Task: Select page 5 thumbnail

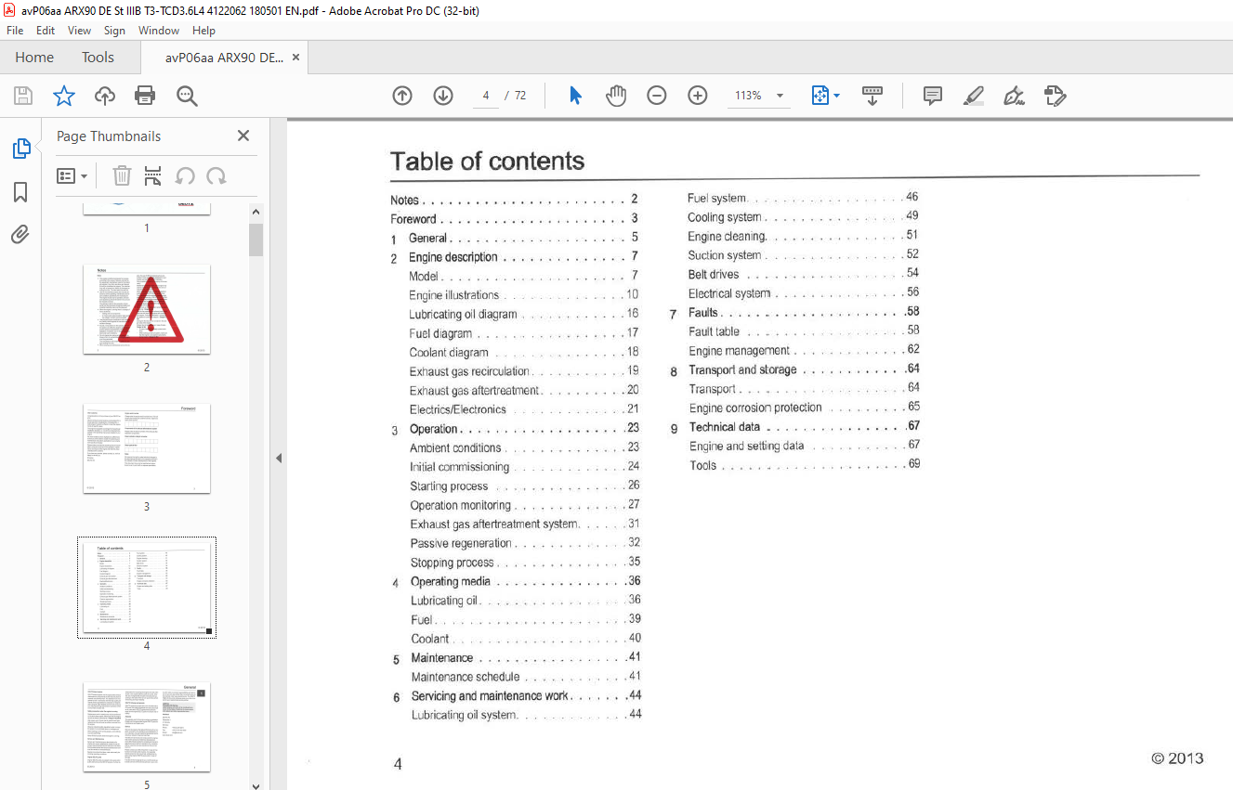Action: coord(147,727)
